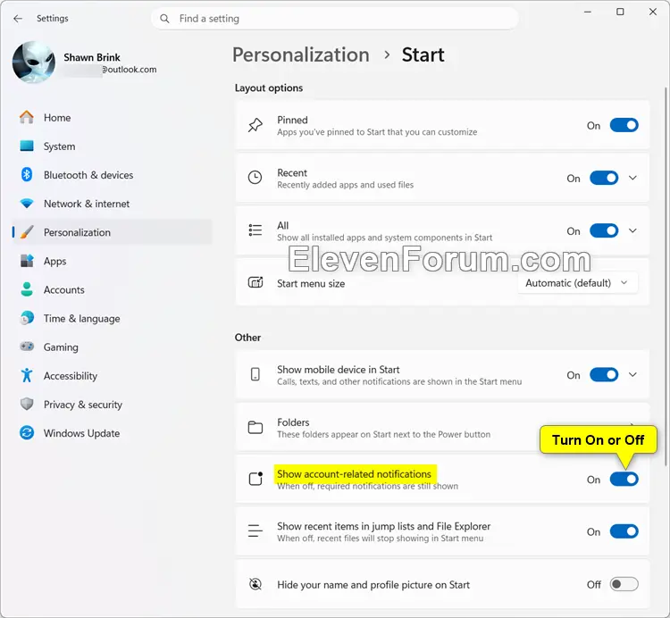Screen dimensions: 670x618
Task: Open Network & internet settings
Action: [113, 204]
